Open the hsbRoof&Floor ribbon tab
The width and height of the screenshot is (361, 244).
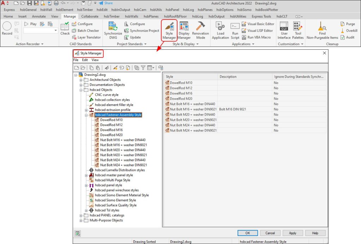tap(176, 16)
